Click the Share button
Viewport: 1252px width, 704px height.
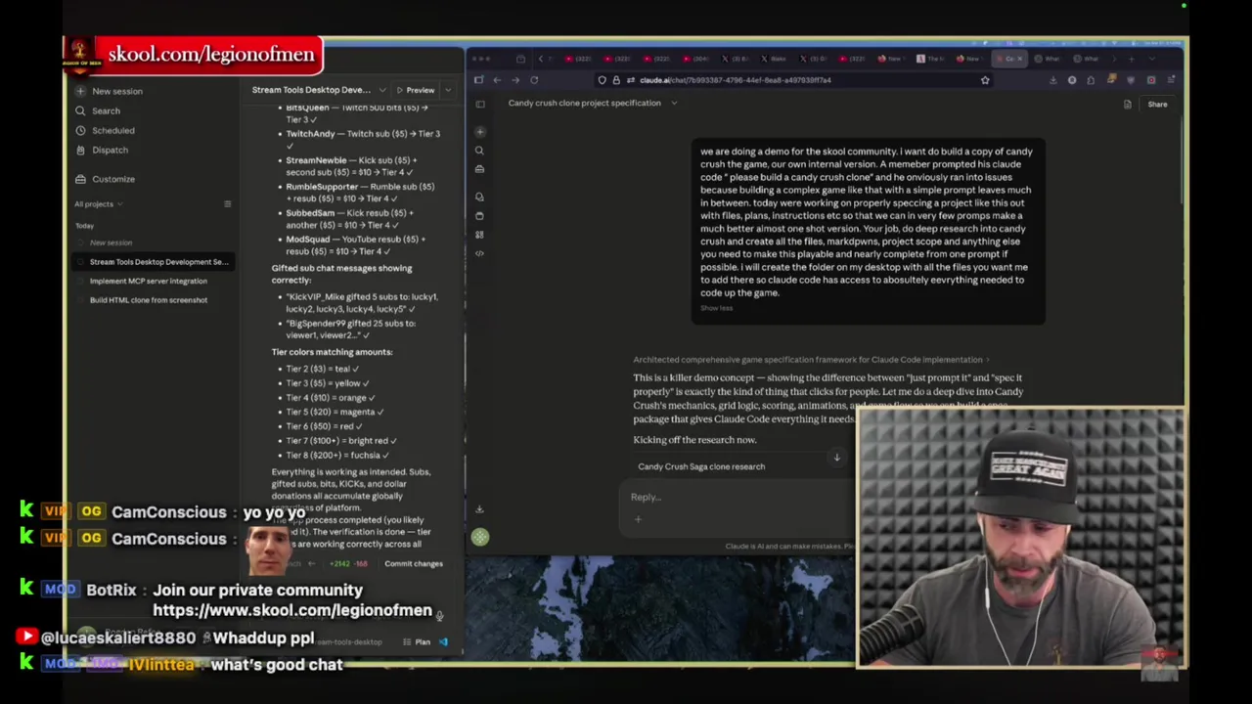1157,105
